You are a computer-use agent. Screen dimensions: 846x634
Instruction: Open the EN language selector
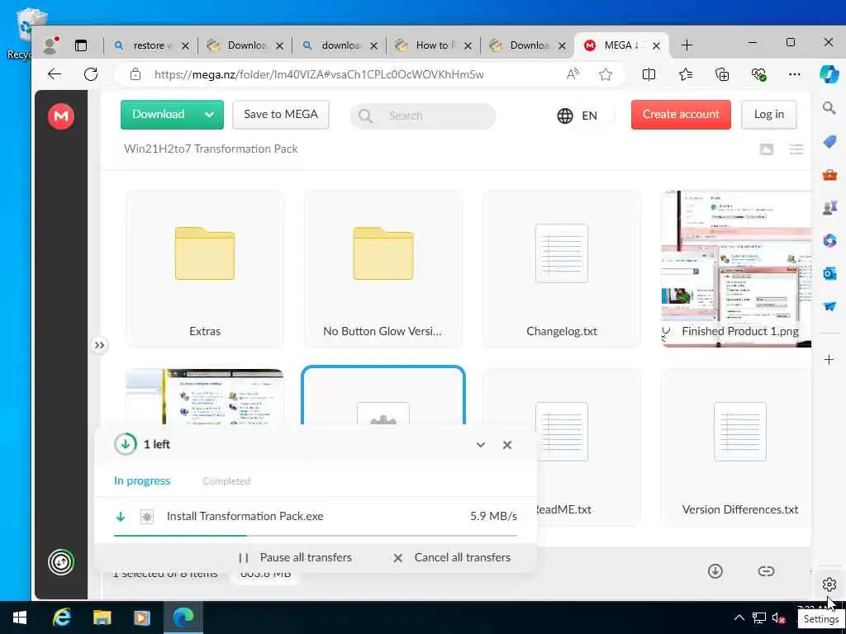pos(577,116)
